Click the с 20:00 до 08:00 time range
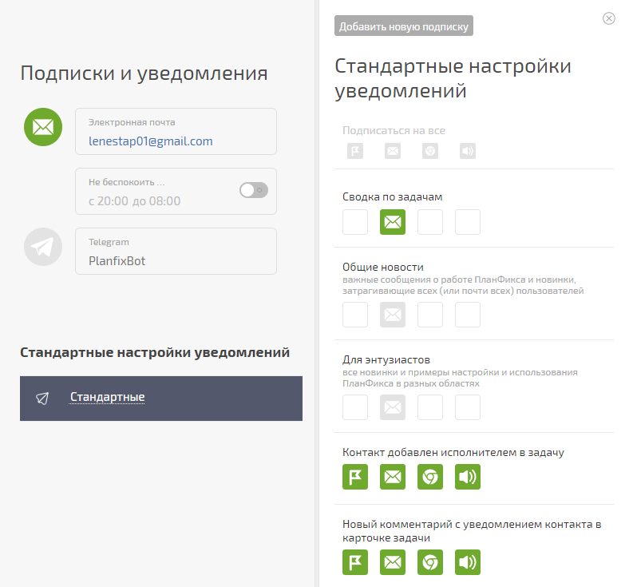 pos(134,201)
